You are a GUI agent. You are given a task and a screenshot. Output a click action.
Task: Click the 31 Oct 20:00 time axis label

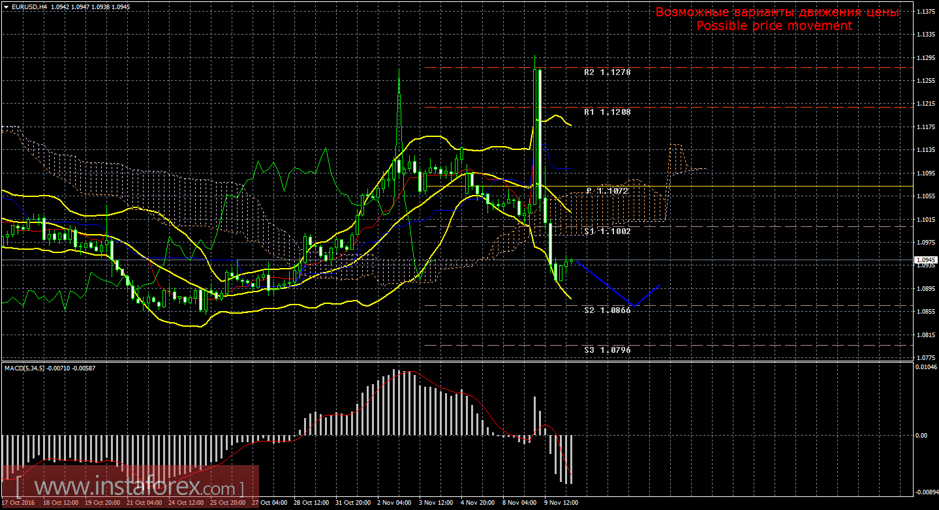coord(352,503)
